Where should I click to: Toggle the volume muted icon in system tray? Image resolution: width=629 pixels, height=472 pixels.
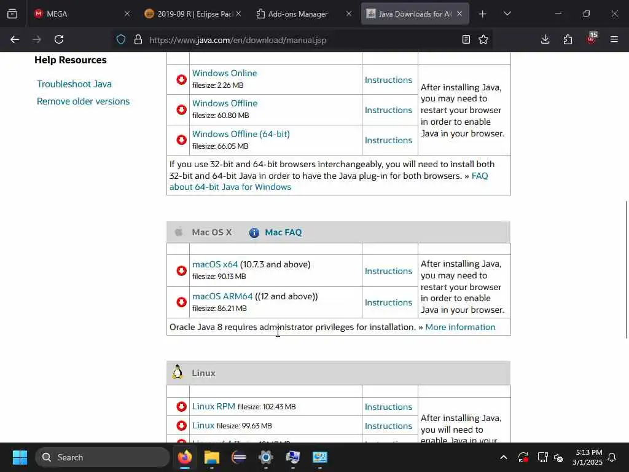pyautogui.click(x=558, y=457)
